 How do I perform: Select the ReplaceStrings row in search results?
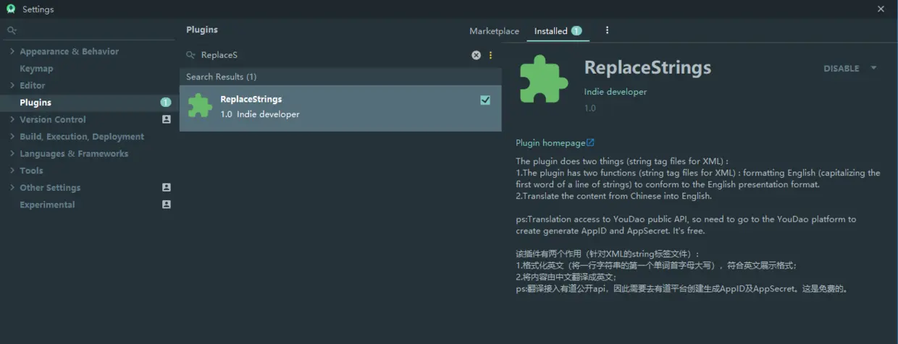340,108
